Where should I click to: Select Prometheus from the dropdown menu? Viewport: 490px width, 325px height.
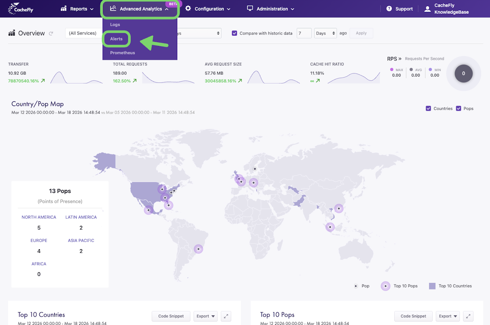point(122,53)
